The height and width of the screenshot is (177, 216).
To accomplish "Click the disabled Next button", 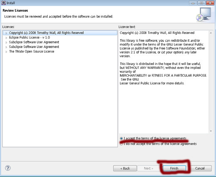I will click(149, 168).
